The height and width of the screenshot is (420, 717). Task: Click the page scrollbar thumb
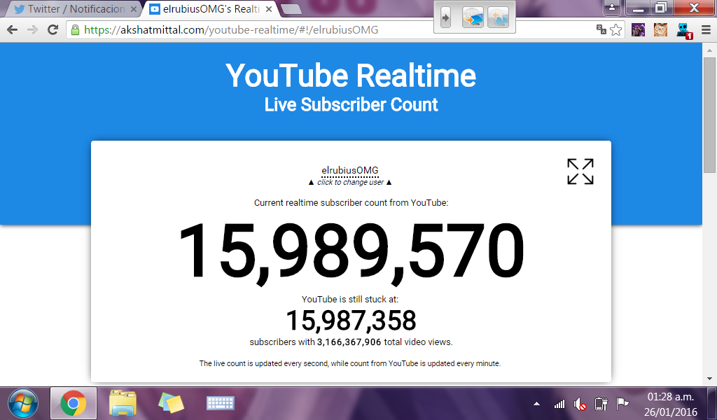(x=710, y=115)
